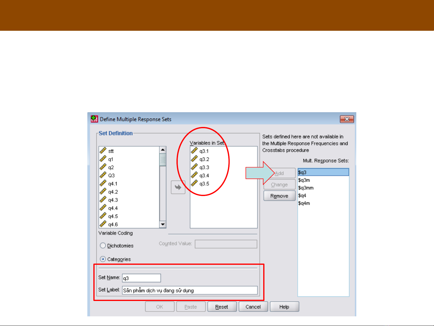The height and width of the screenshot is (326, 434).
Task: Click the Reset button
Action: click(x=222, y=307)
